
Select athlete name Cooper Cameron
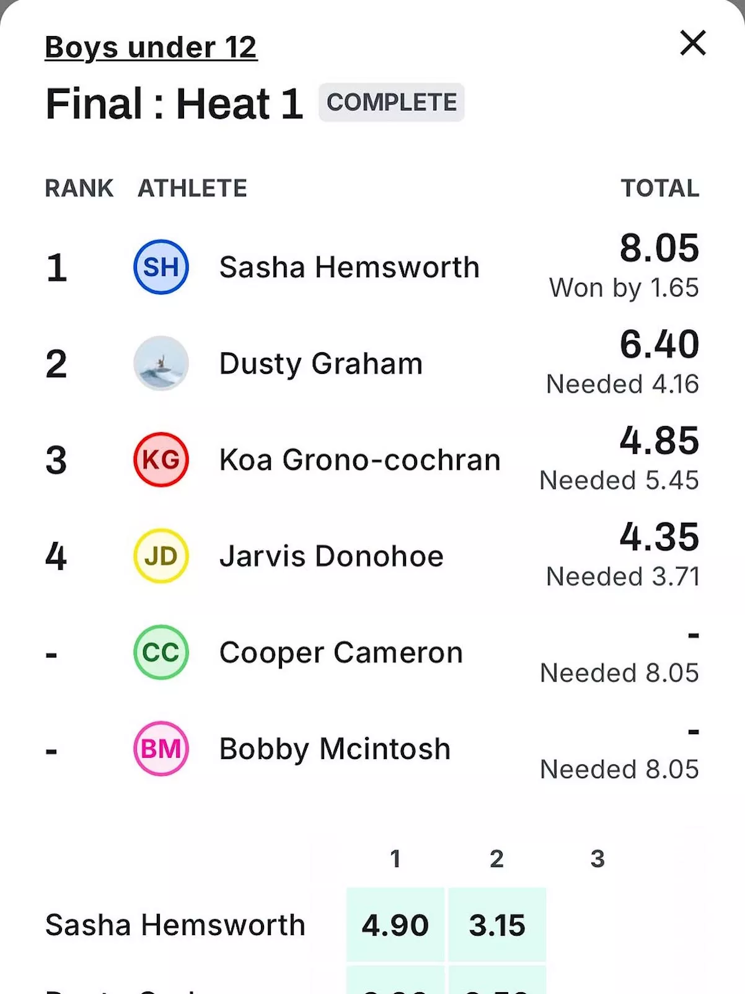coord(341,653)
